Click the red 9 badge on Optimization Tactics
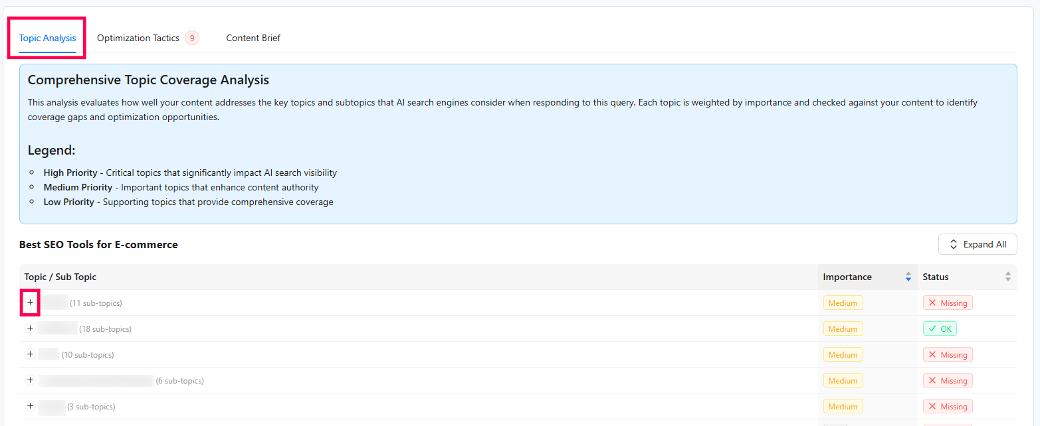The height and width of the screenshot is (426, 1040). point(192,38)
